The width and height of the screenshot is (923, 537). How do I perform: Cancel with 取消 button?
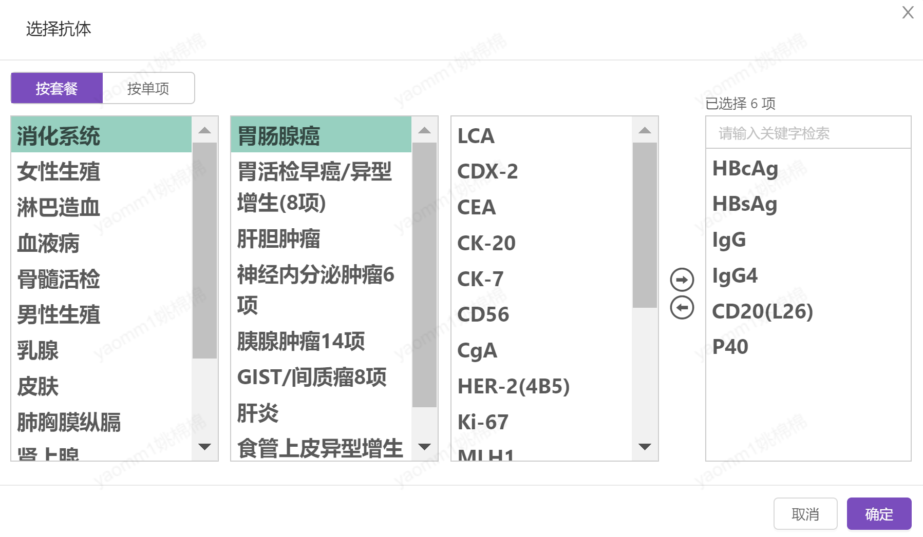coord(805,513)
